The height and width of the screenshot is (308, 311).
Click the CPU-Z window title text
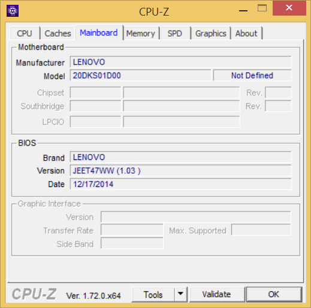point(154,12)
